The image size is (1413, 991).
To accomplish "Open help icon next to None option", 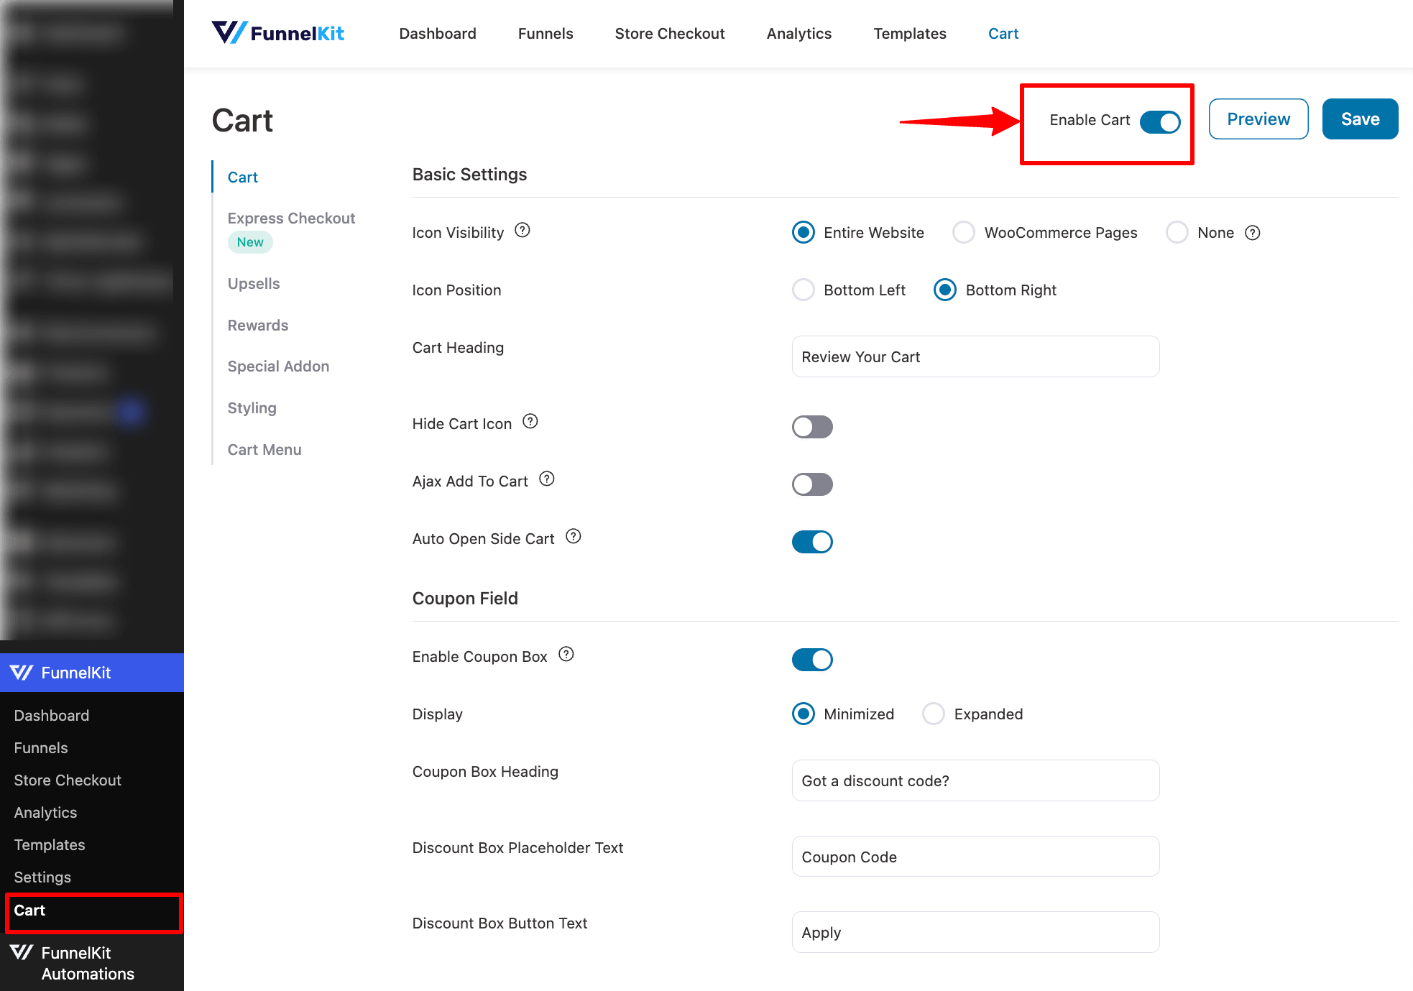I will pyautogui.click(x=1253, y=233).
